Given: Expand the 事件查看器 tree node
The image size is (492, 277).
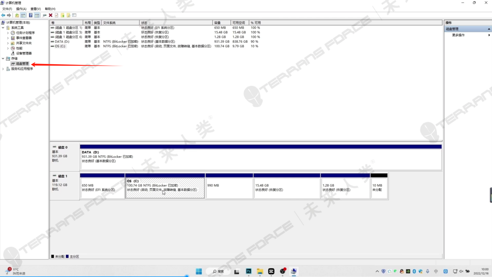Looking at the screenshot, I should coord(8,38).
